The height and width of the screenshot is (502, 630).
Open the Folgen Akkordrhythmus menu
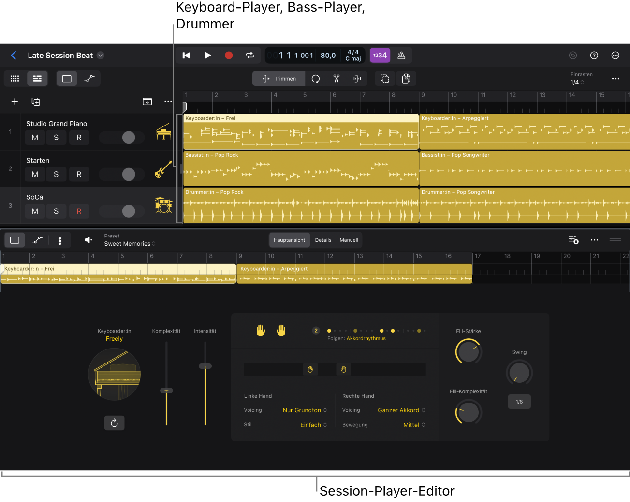click(366, 338)
